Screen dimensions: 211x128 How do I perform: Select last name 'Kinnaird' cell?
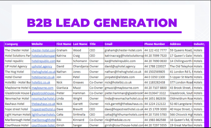click(x=81, y=120)
